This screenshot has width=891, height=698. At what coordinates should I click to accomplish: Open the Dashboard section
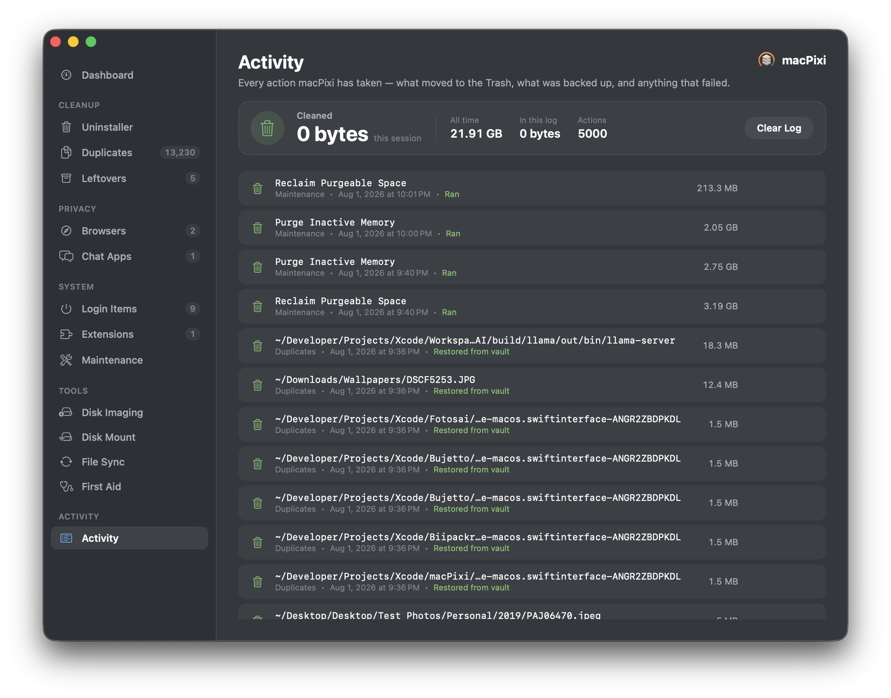[x=129, y=75]
